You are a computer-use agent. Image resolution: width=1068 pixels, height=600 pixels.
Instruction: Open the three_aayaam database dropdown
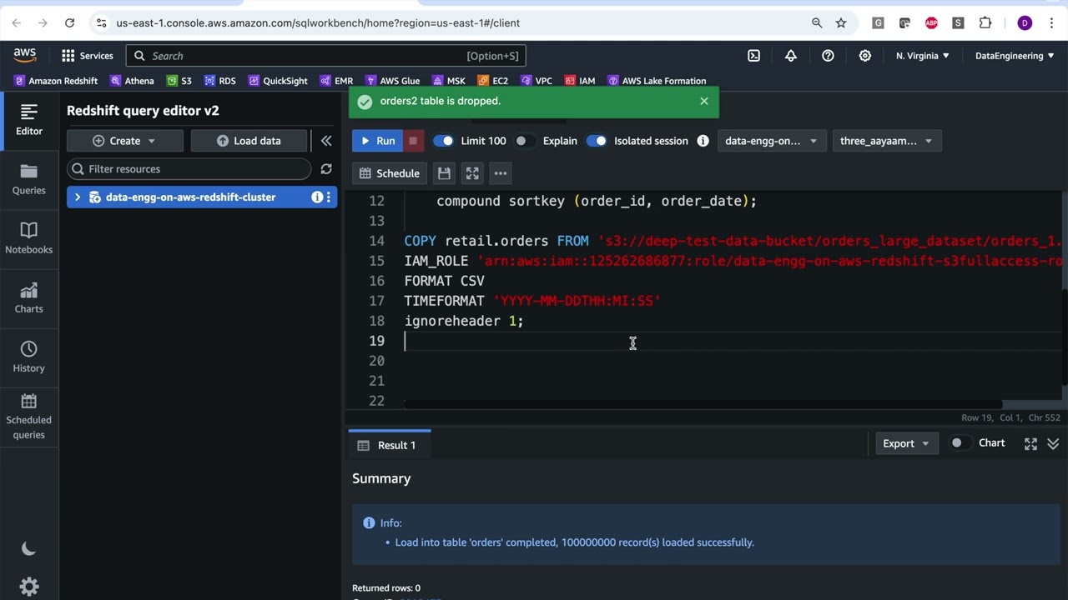(887, 141)
